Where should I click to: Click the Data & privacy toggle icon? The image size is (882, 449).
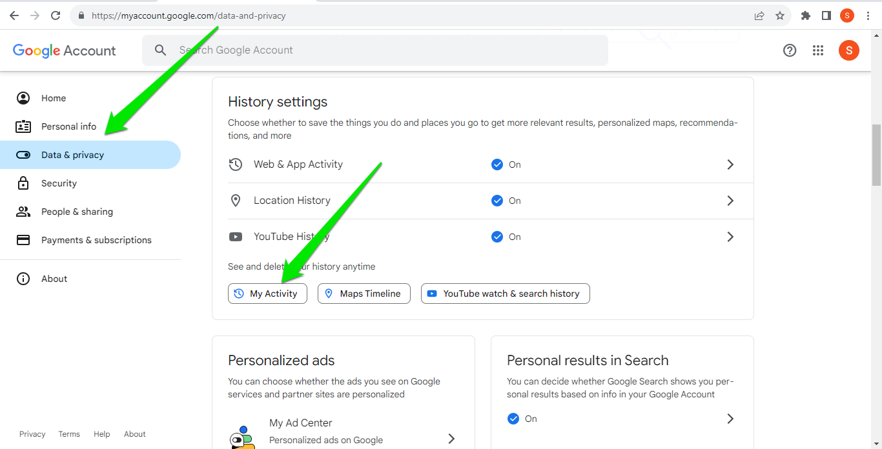pos(23,155)
